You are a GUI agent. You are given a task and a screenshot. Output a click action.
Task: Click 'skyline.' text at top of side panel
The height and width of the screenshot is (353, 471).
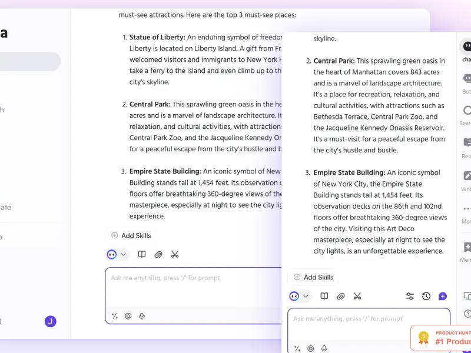[x=325, y=38]
